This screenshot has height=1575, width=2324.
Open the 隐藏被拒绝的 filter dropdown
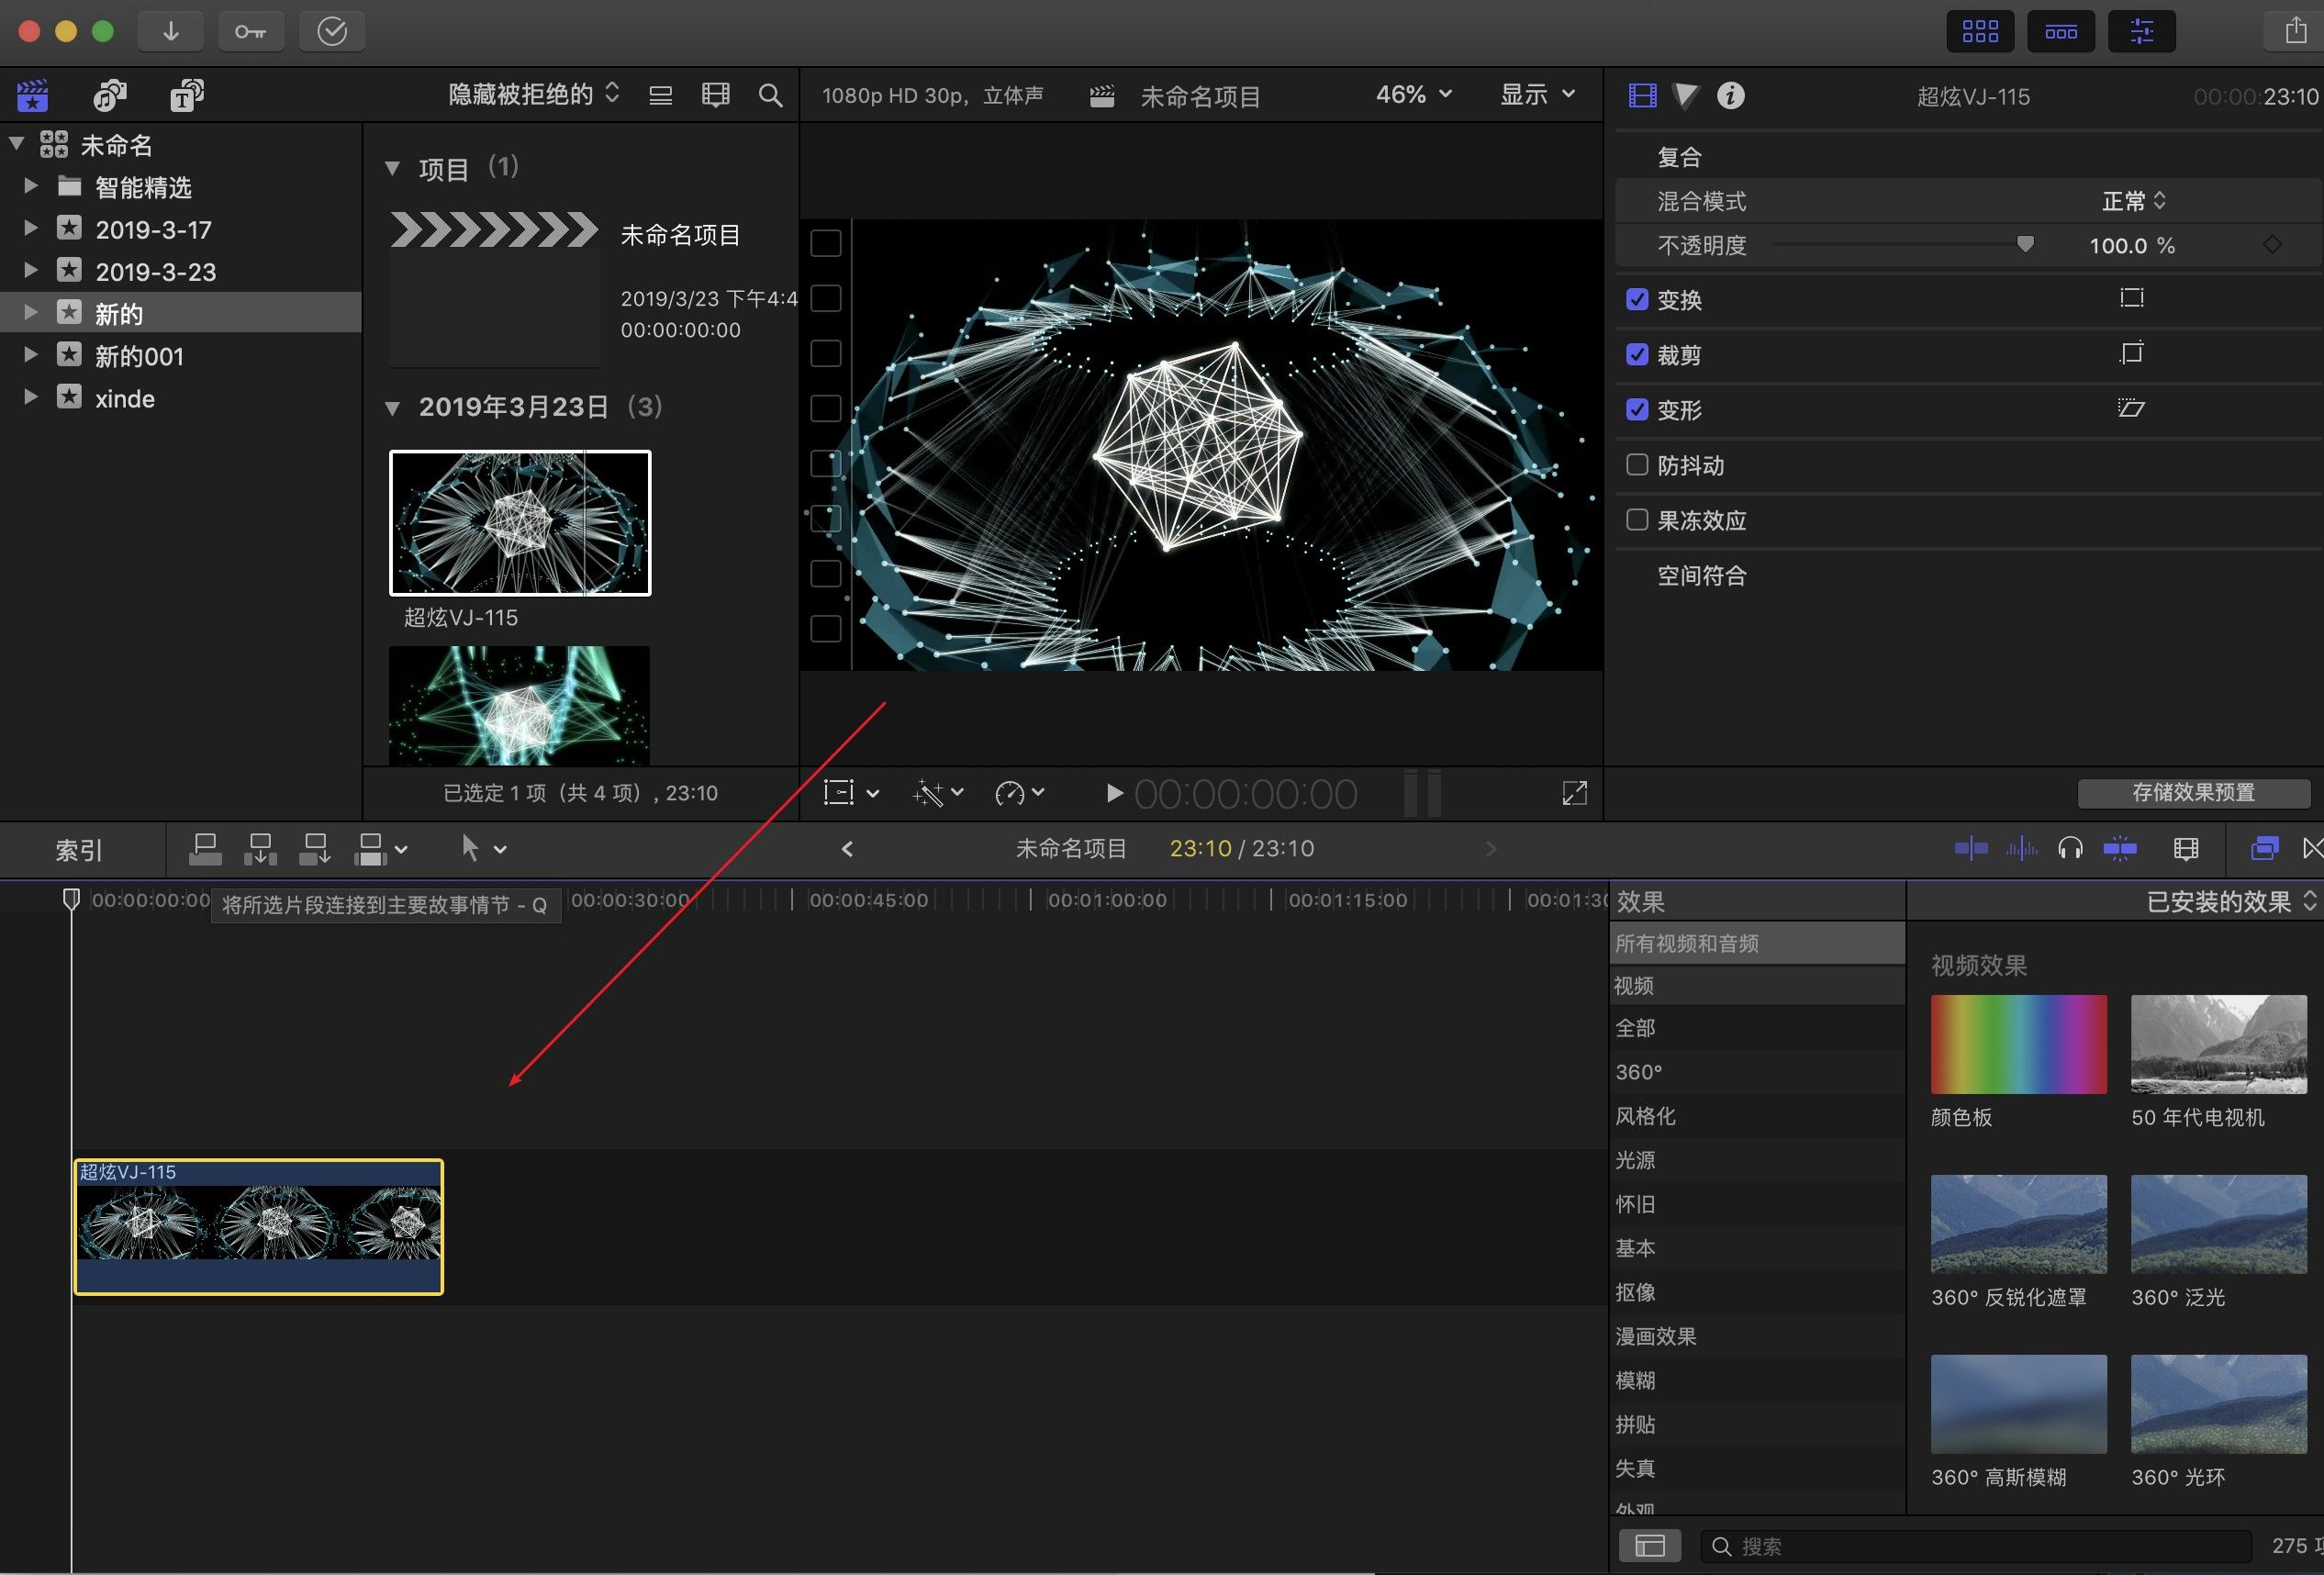(x=534, y=94)
